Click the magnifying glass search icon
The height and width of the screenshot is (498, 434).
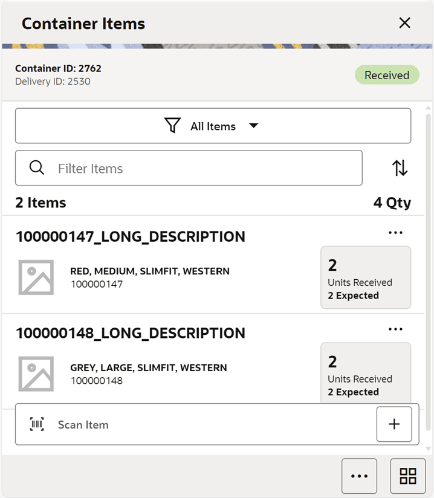[36, 167]
